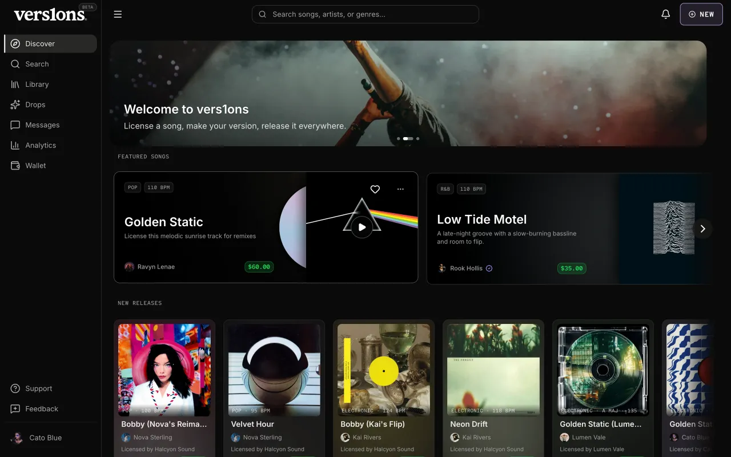Open notifications bell
This screenshot has height=457, width=731.
click(x=665, y=14)
